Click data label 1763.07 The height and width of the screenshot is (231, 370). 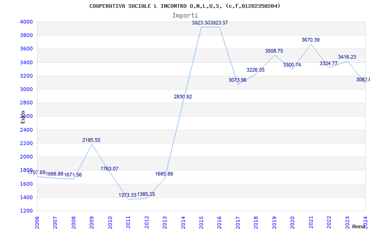(110, 169)
